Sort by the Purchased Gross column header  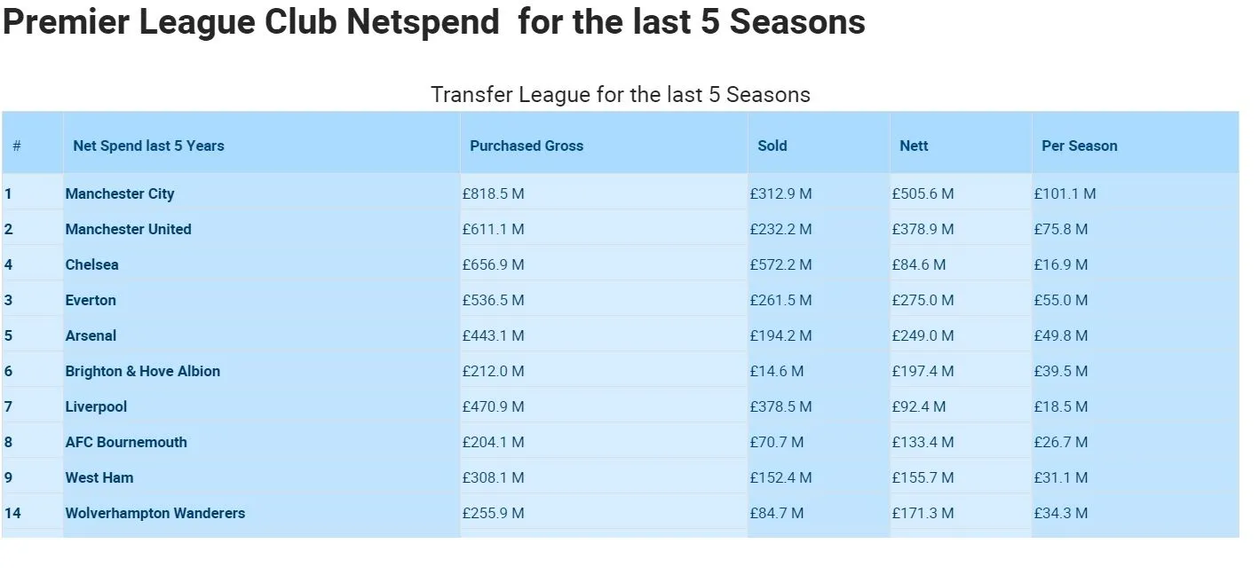[x=527, y=146]
